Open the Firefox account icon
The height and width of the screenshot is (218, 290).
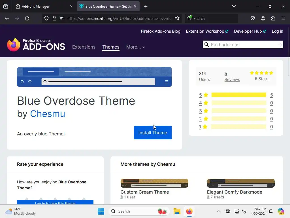(x=263, y=18)
